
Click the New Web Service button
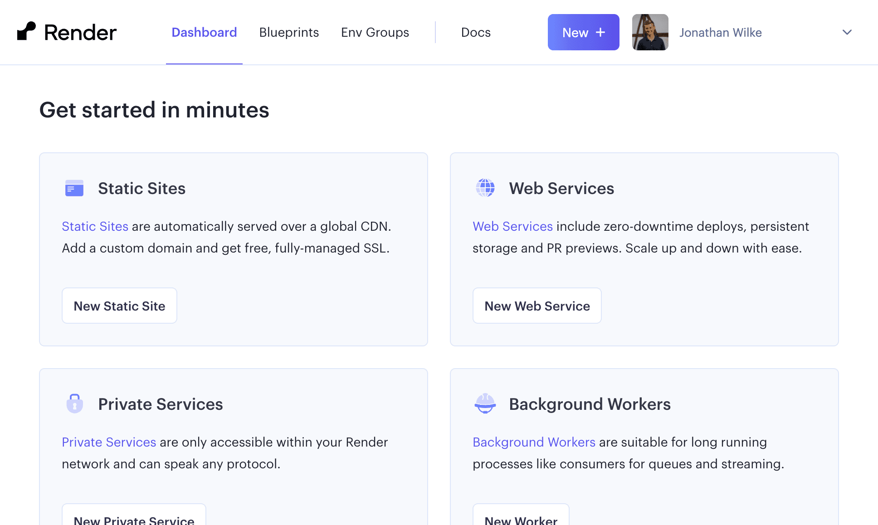click(537, 306)
